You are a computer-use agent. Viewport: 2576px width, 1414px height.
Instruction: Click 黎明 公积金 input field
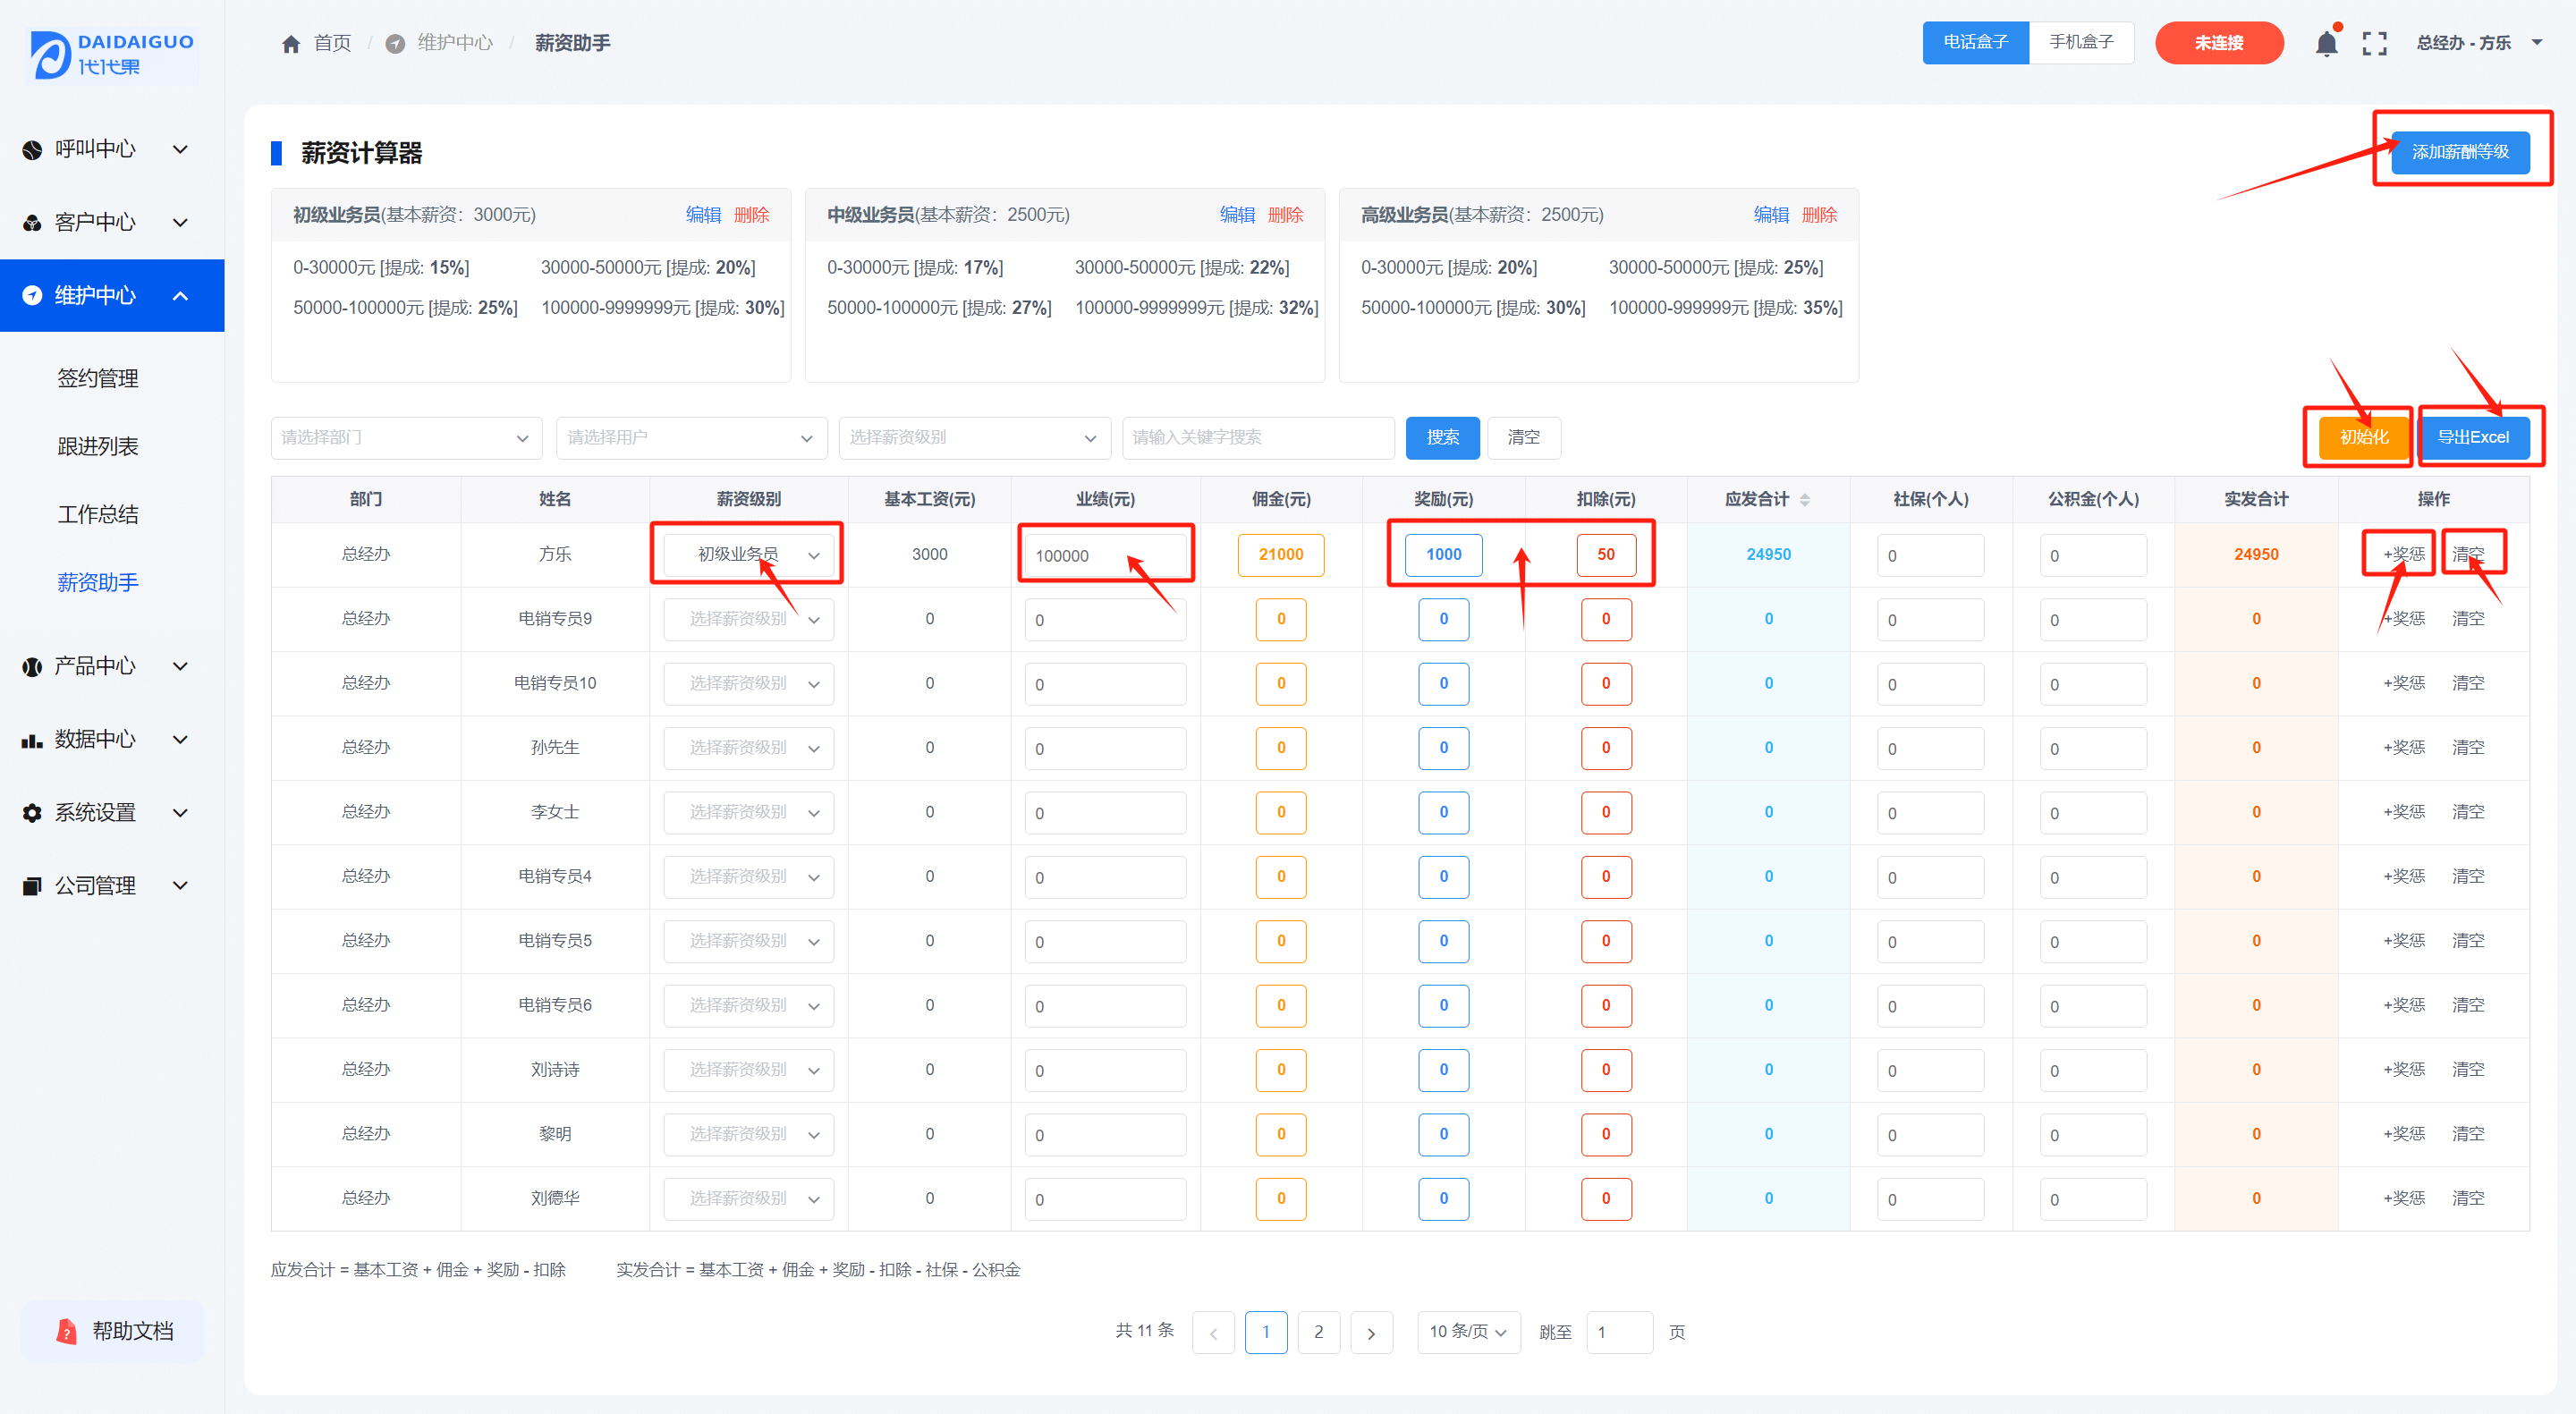pos(2093,1135)
